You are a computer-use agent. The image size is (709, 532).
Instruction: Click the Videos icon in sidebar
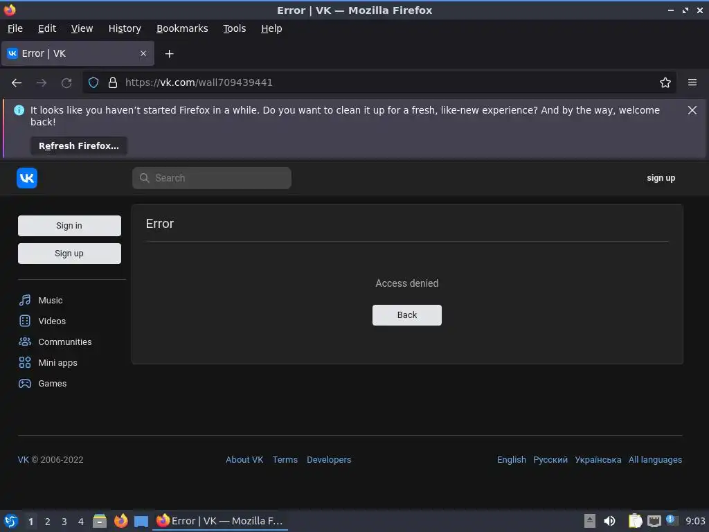25,321
